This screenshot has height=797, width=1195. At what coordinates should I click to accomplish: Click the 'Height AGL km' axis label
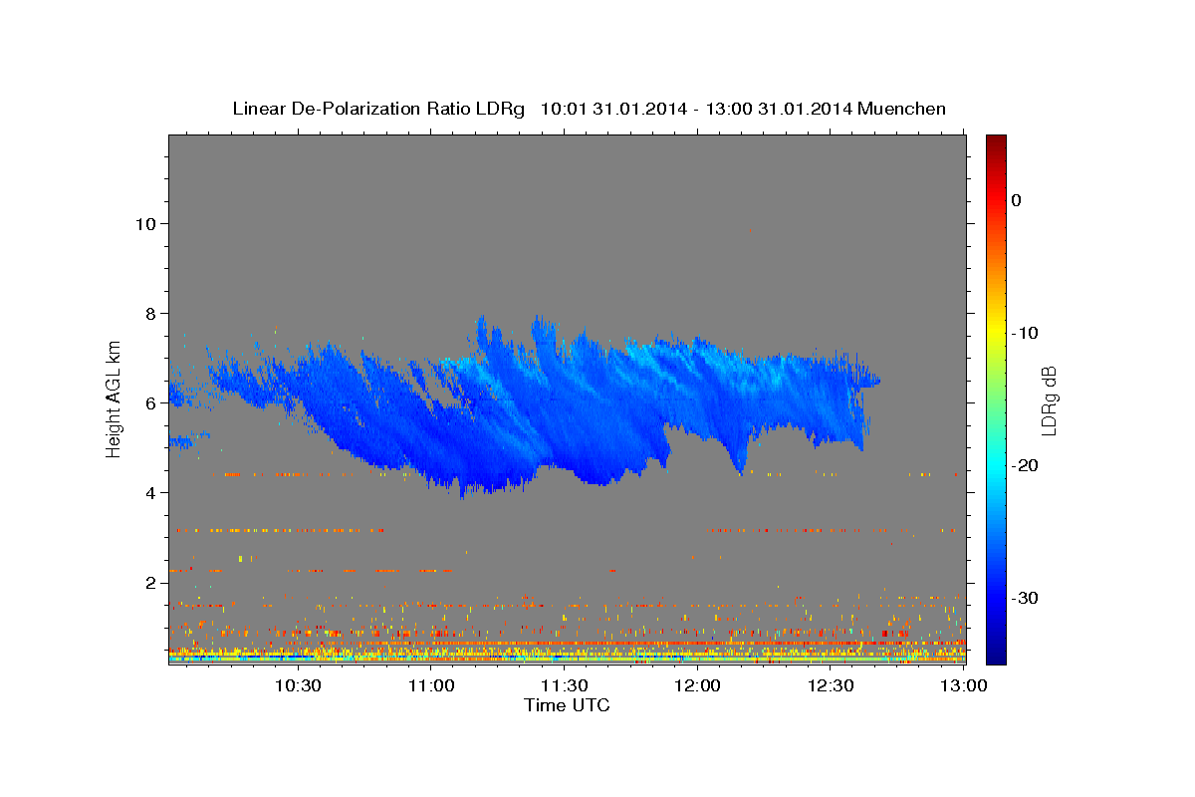tap(114, 398)
